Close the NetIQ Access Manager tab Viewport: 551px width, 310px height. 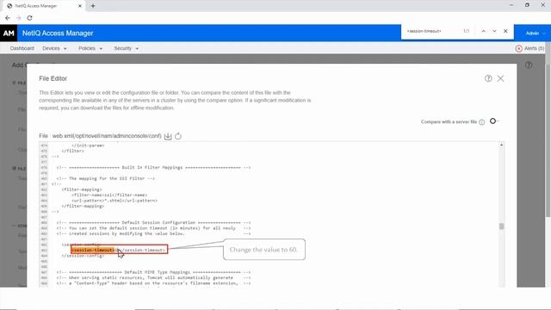tap(80, 6)
